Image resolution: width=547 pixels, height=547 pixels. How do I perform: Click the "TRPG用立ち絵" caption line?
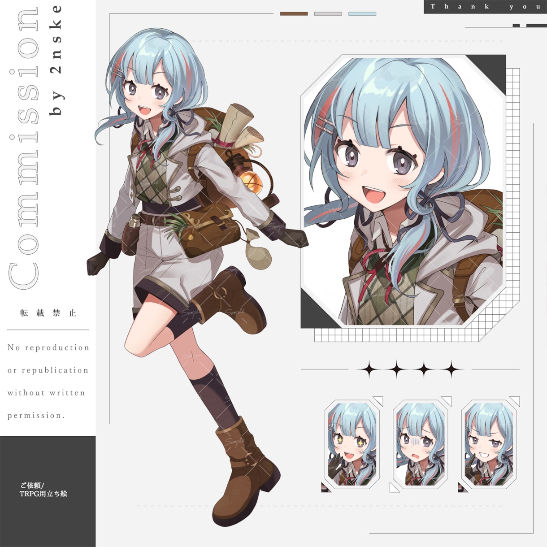(x=43, y=494)
